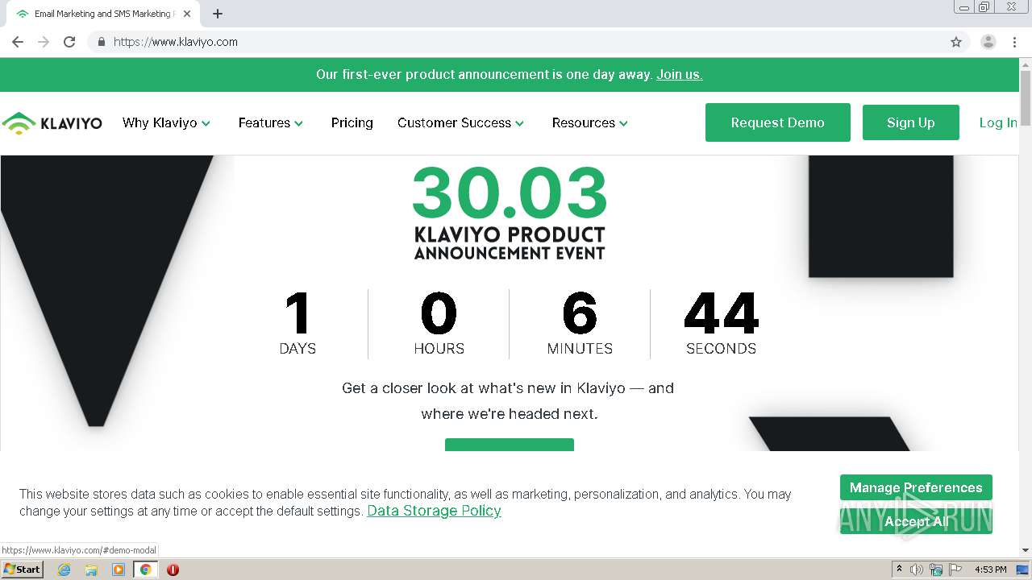
Task: Click the padlock site info icon
Action: click(x=101, y=42)
